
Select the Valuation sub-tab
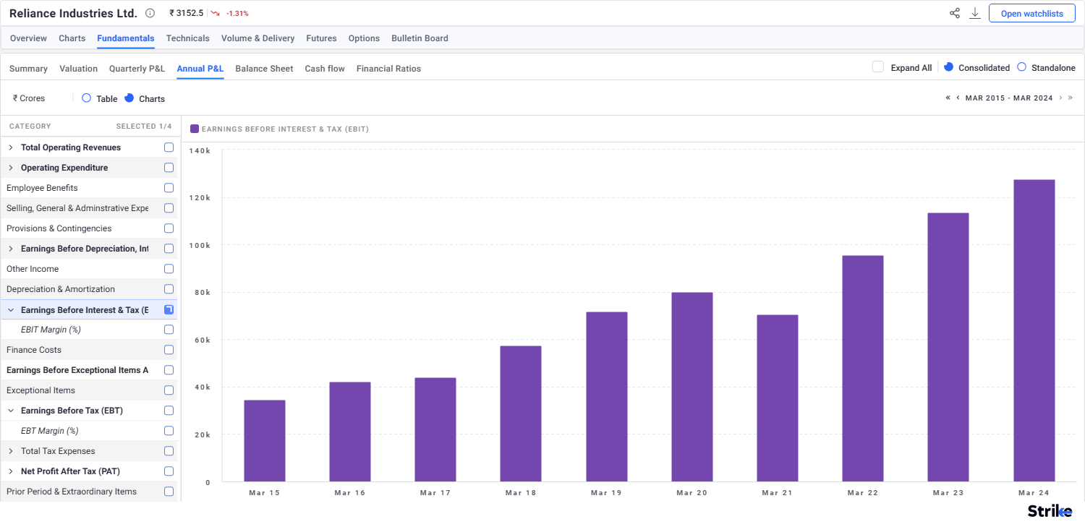(x=78, y=69)
